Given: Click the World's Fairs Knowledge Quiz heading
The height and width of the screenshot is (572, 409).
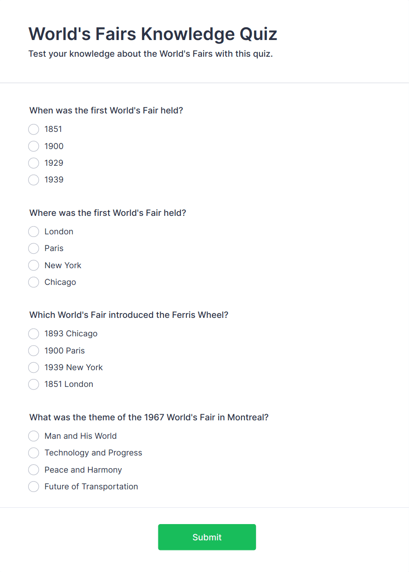Looking at the screenshot, I should 153,34.
